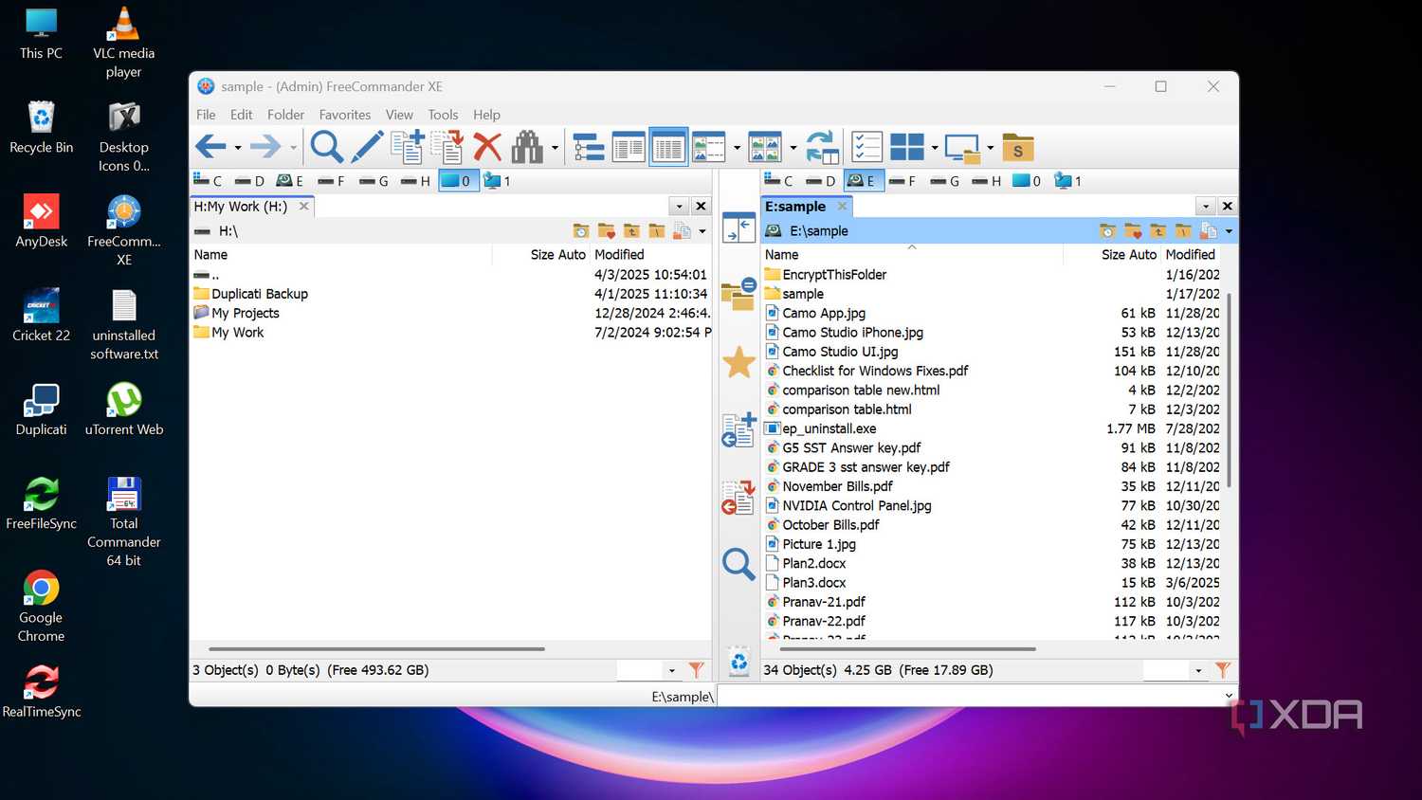Open the Tools menu

click(443, 115)
